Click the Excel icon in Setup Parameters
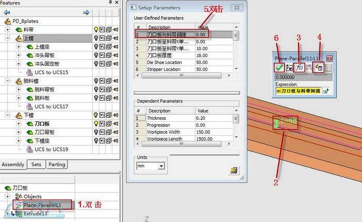Screen dimensions: 362x222 point(234,170)
